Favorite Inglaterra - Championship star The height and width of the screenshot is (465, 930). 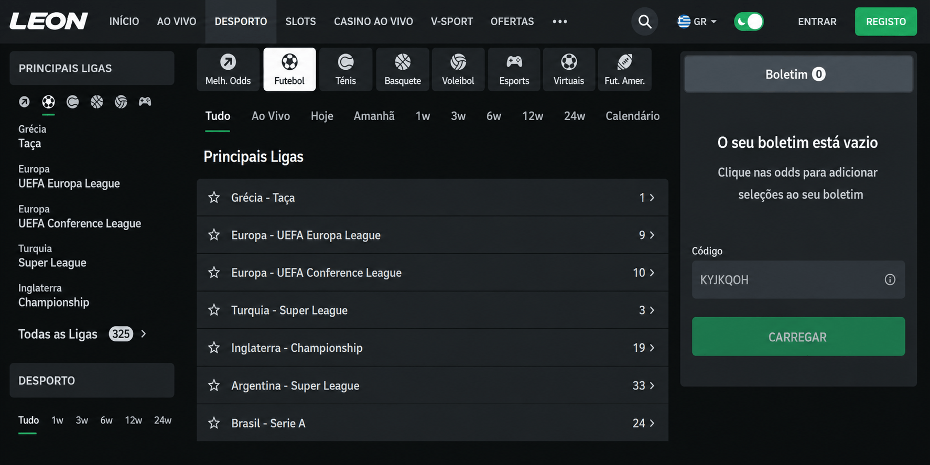pos(214,348)
